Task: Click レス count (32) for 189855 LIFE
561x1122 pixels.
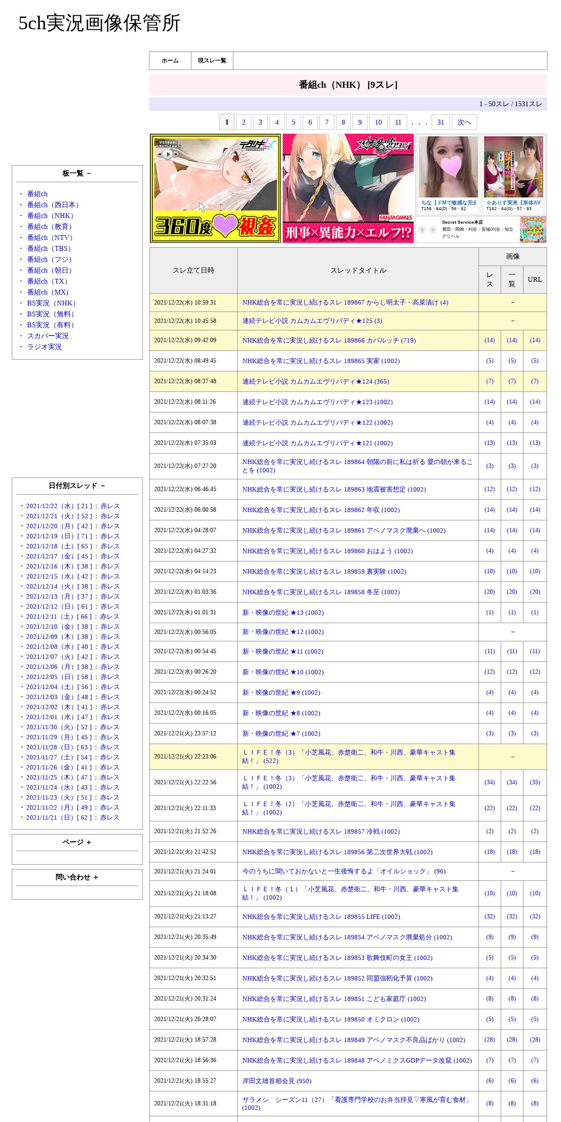Action: [490, 917]
